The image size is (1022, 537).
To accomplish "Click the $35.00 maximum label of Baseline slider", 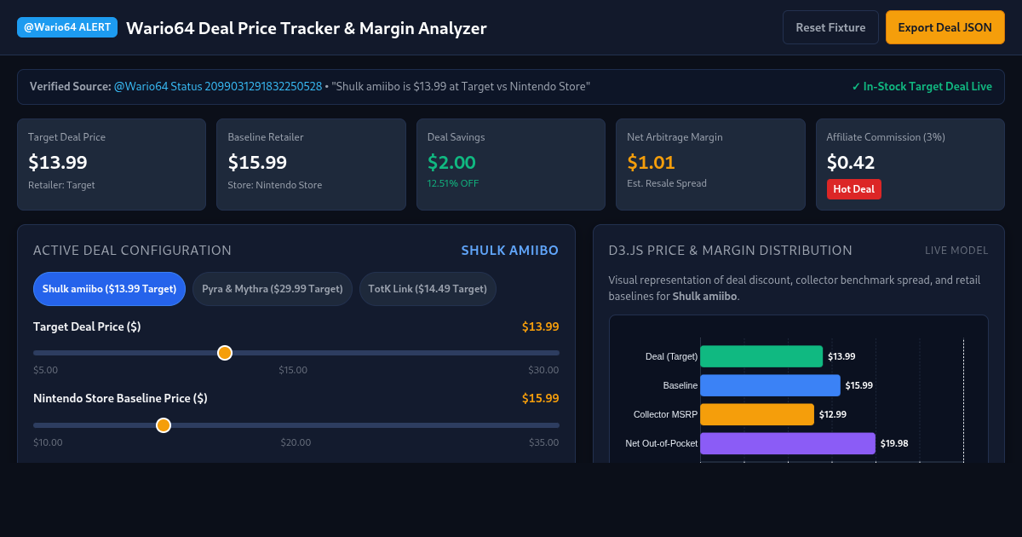I will click(x=543, y=442).
